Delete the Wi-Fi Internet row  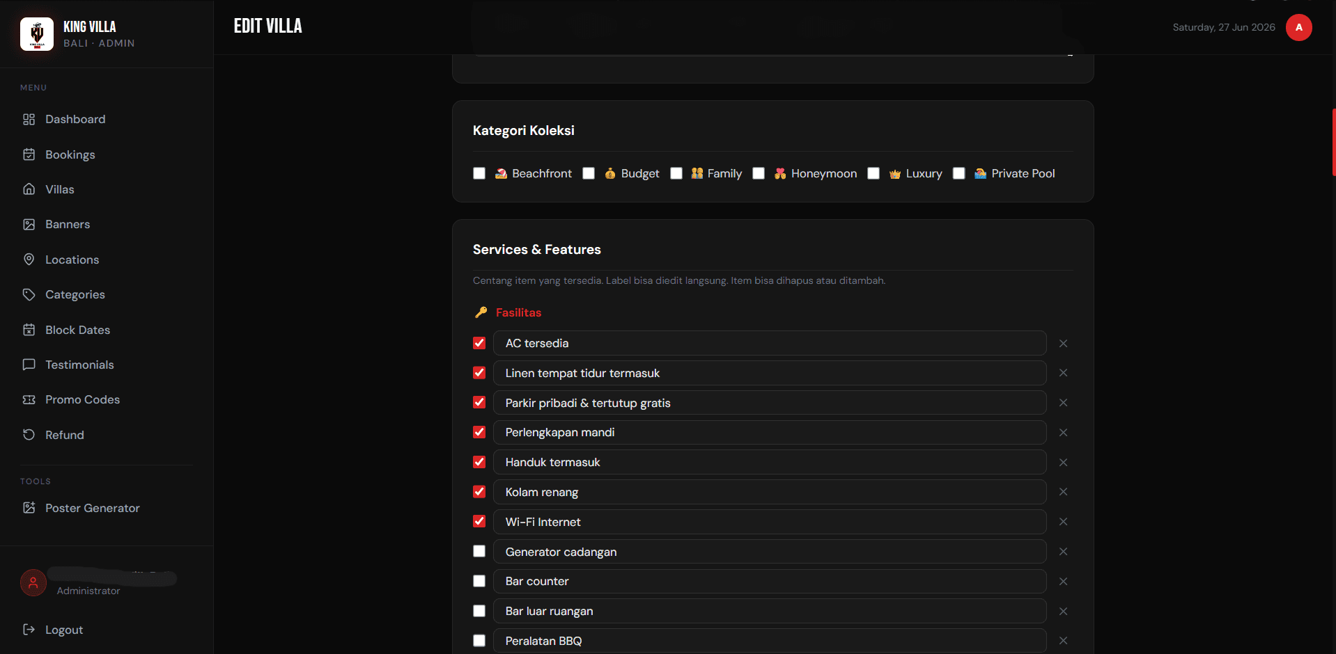coord(1063,522)
